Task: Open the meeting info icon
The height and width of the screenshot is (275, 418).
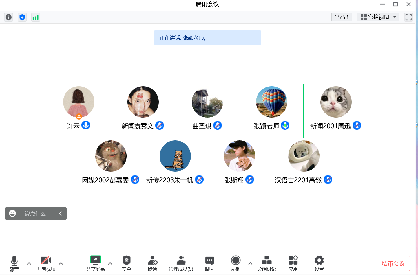Action: (9, 17)
